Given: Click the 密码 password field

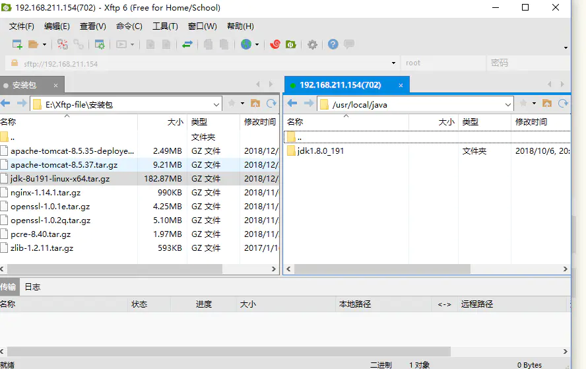Looking at the screenshot, I should tap(528, 63).
